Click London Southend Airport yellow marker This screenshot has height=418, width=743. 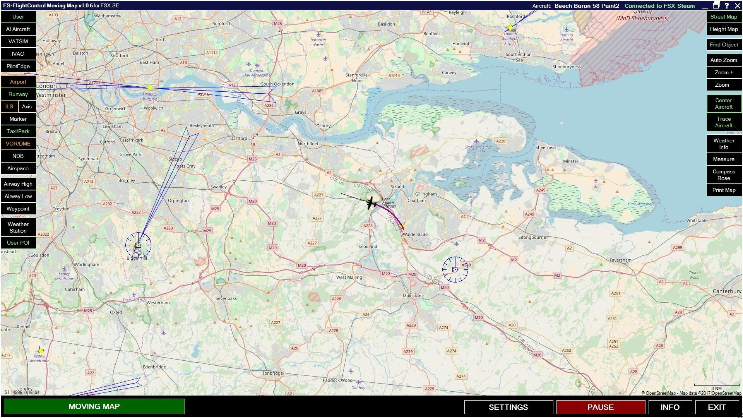(x=510, y=28)
